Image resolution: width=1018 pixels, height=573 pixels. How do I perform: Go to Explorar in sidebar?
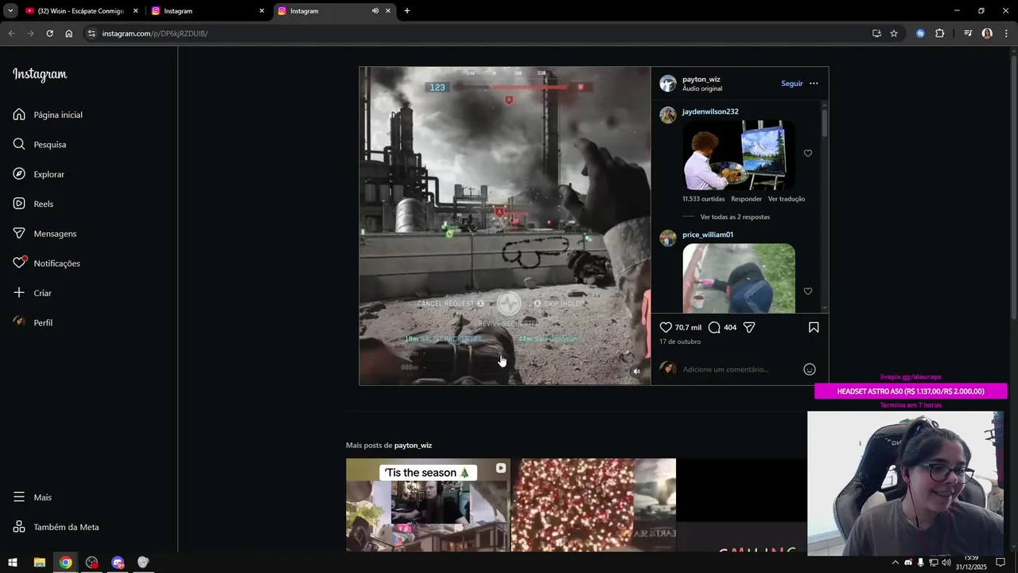point(39,174)
